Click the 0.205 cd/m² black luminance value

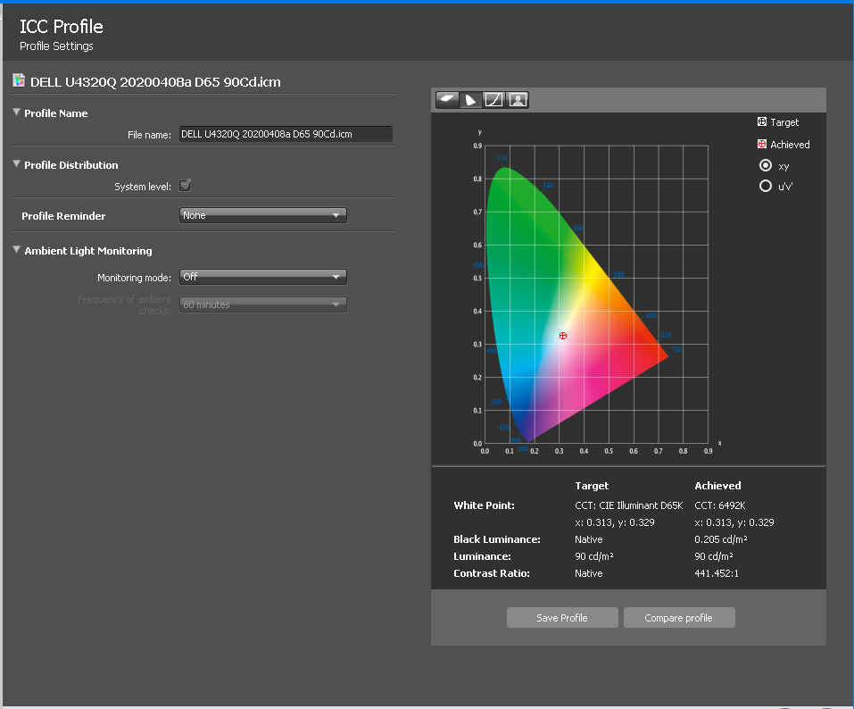[x=720, y=539]
